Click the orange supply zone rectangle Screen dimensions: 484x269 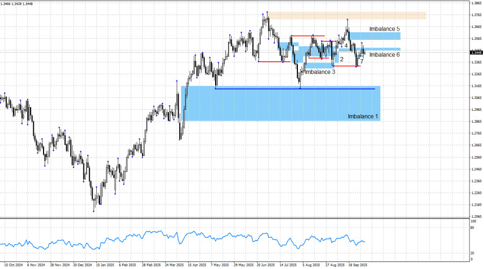[347, 16]
